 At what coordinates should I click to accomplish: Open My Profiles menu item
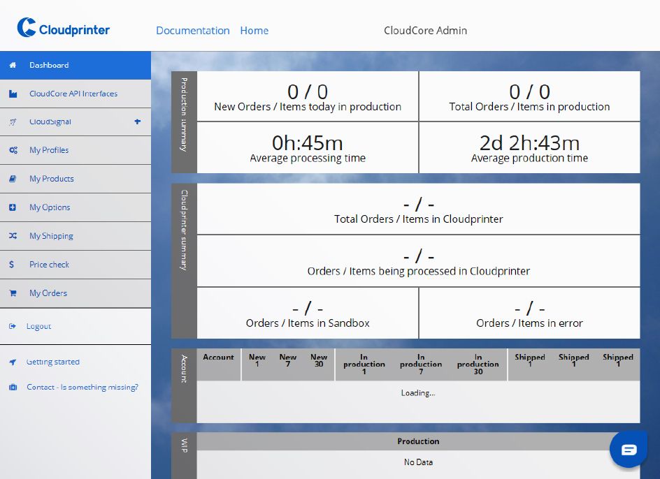coord(76,150)
